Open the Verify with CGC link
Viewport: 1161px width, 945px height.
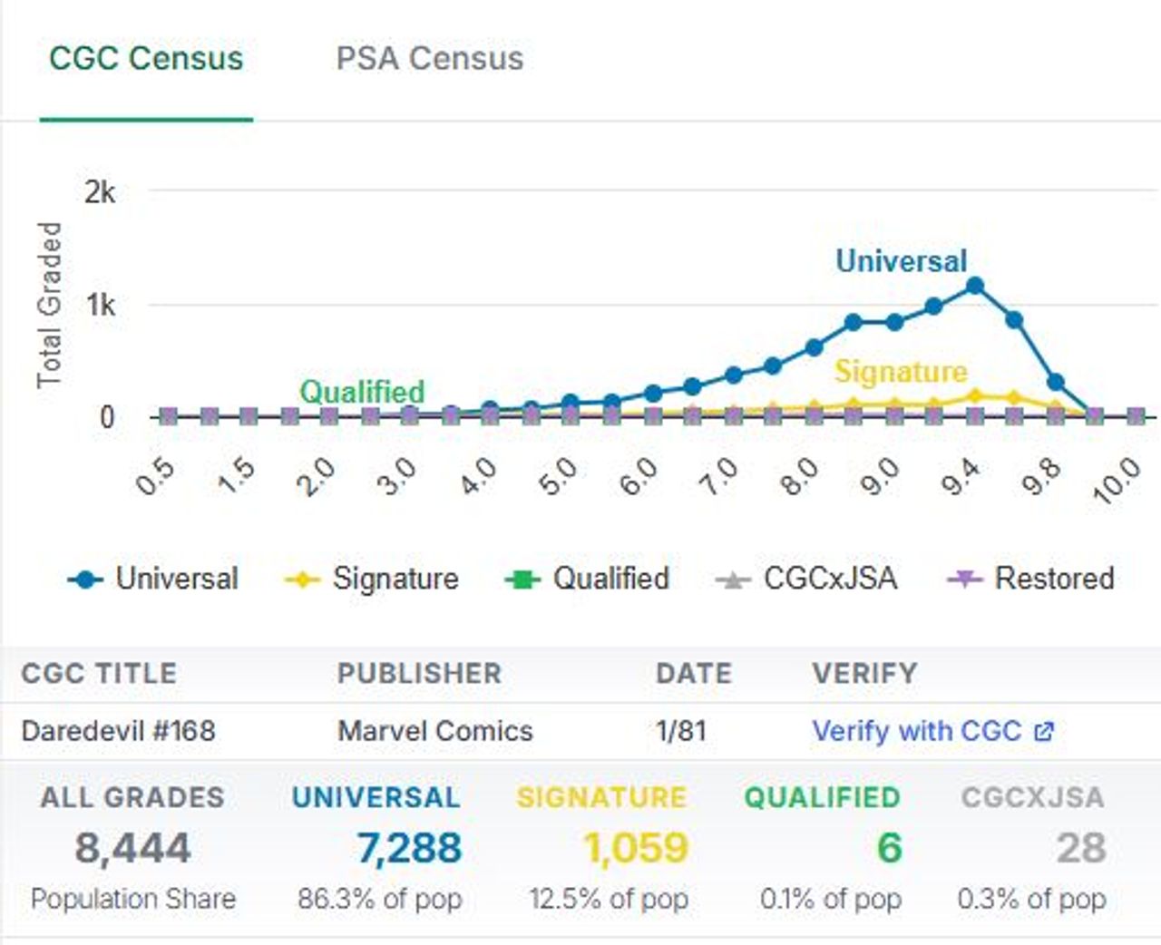(x=916, y=731)
